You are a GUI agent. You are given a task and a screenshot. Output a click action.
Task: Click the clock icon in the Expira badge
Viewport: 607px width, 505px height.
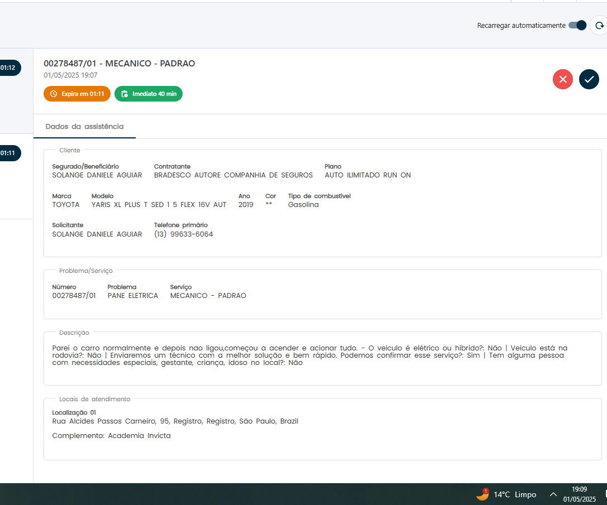(54, 94)
